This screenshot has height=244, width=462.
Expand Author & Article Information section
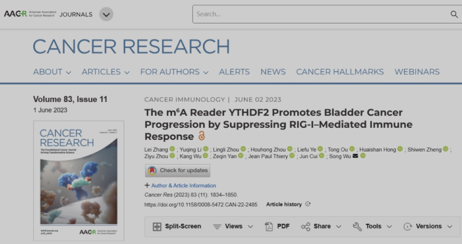(x=180, y=185)
